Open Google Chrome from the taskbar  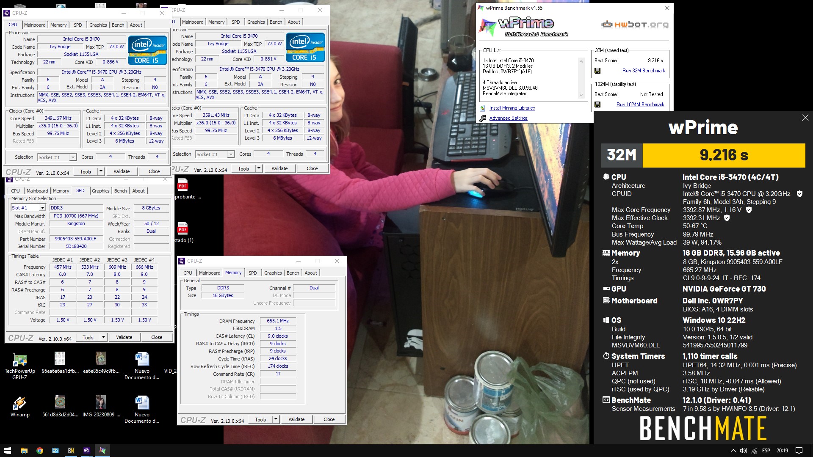point(39,451)
